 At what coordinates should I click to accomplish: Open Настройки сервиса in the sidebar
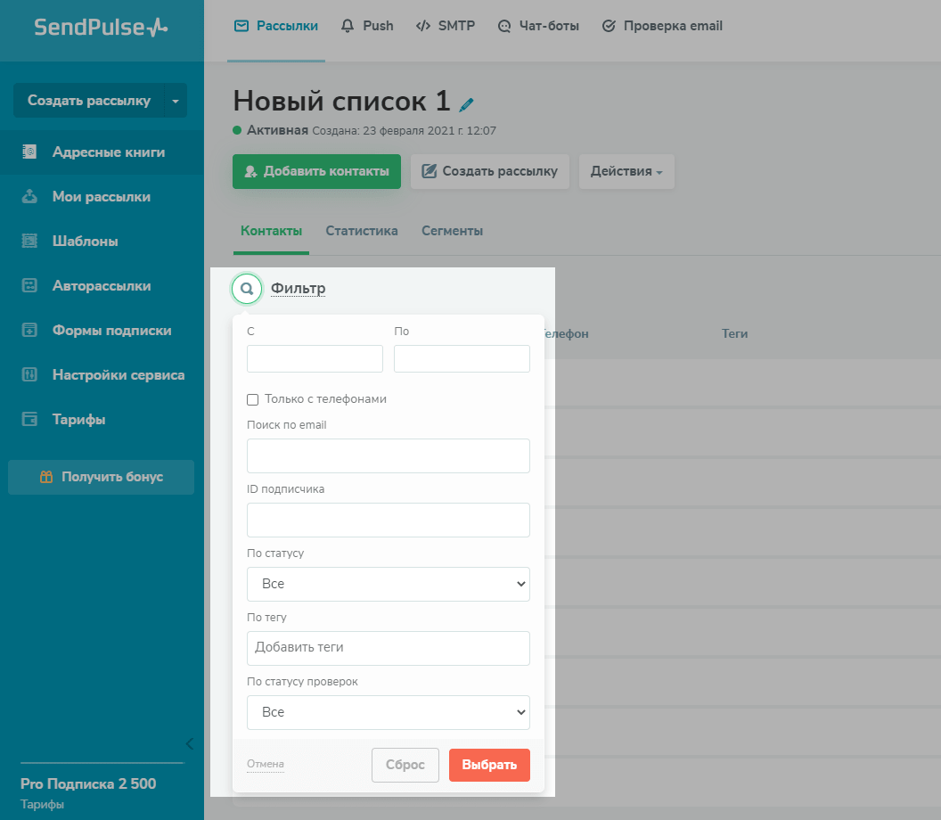pos(118,375)
